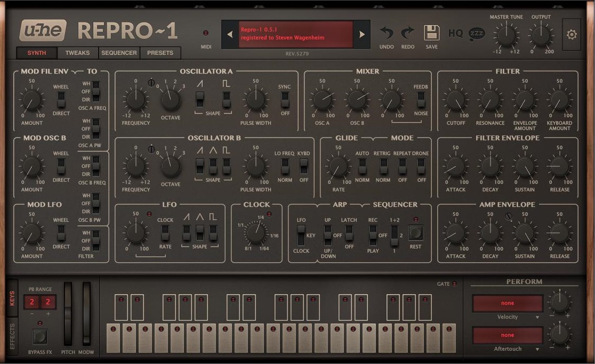Click the Mixer OSC A level knob

click(x=322, y=100)
